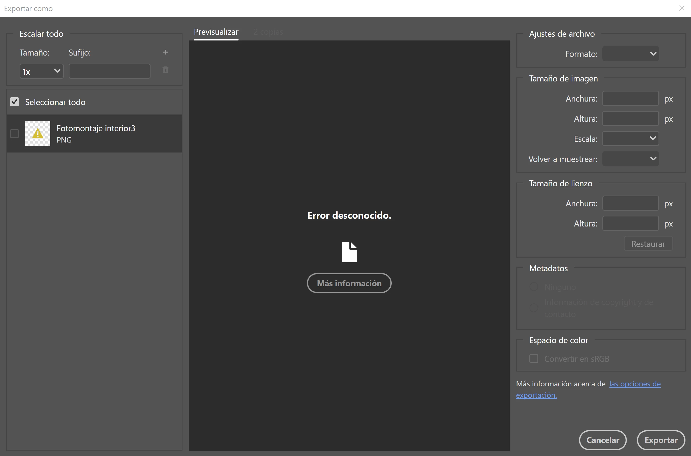
Task: Enable the Convertir en sRGB checkbox
Action: point(533,358)
